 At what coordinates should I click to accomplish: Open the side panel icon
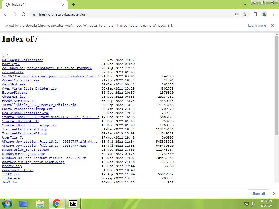(256, 14)
